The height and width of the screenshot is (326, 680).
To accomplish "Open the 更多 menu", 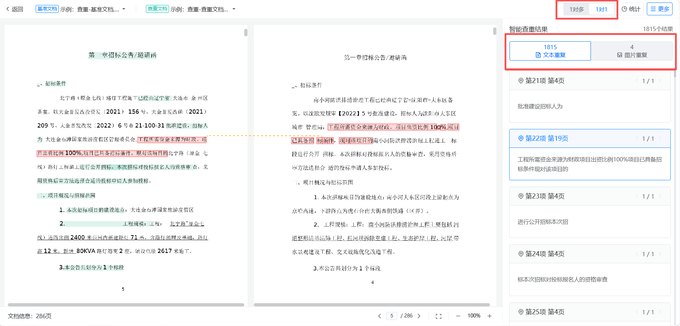I will point(660,9).
